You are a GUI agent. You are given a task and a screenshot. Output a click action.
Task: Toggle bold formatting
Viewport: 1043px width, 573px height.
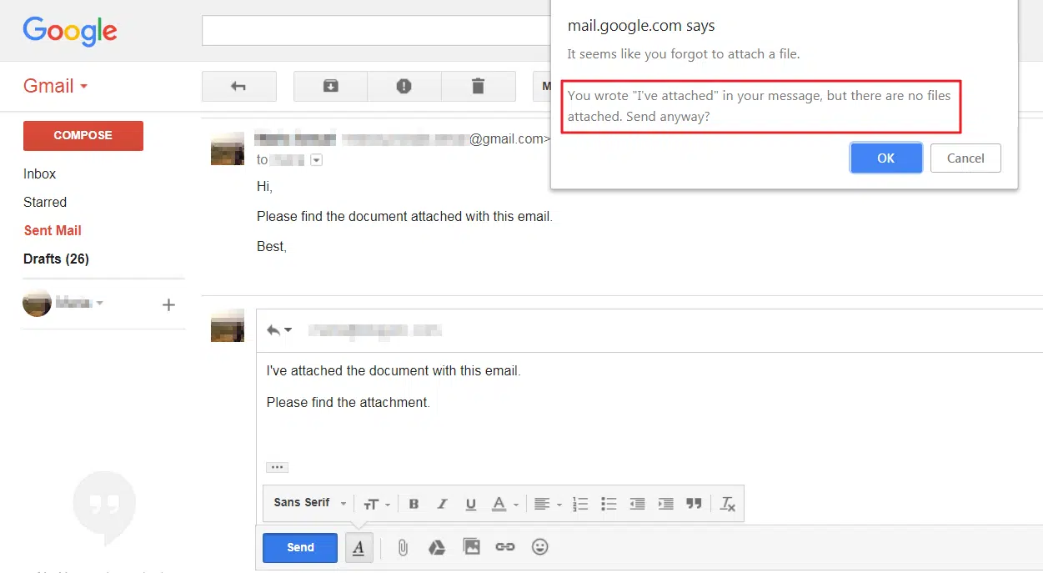pos(414,504)
